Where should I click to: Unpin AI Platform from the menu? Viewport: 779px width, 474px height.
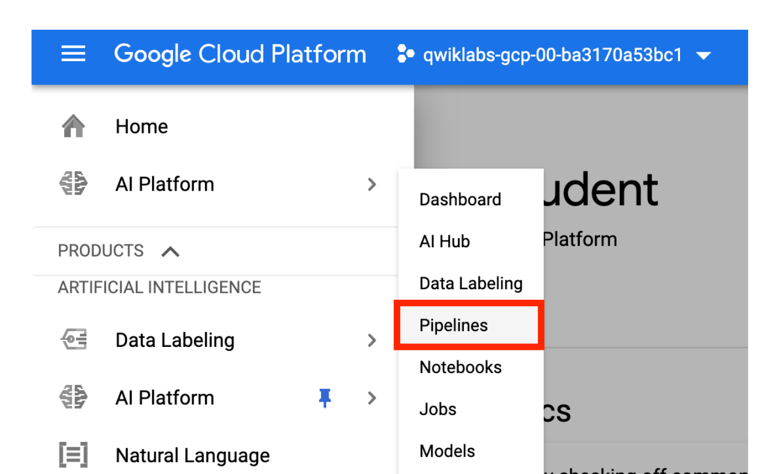(325, 398)
